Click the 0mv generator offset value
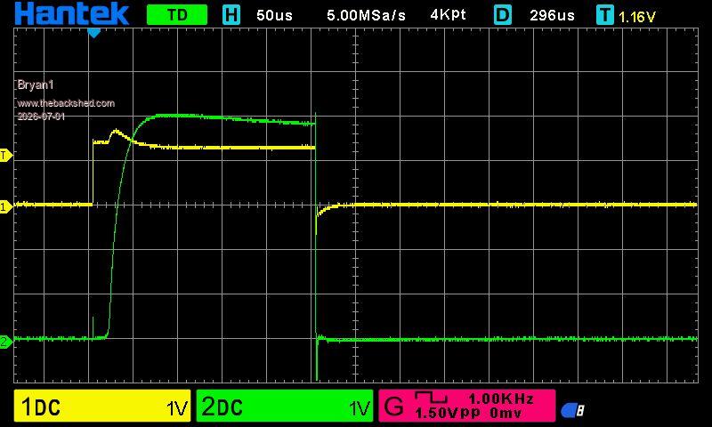Viewport: 712px width, 427px height. [x=506, y=414]
